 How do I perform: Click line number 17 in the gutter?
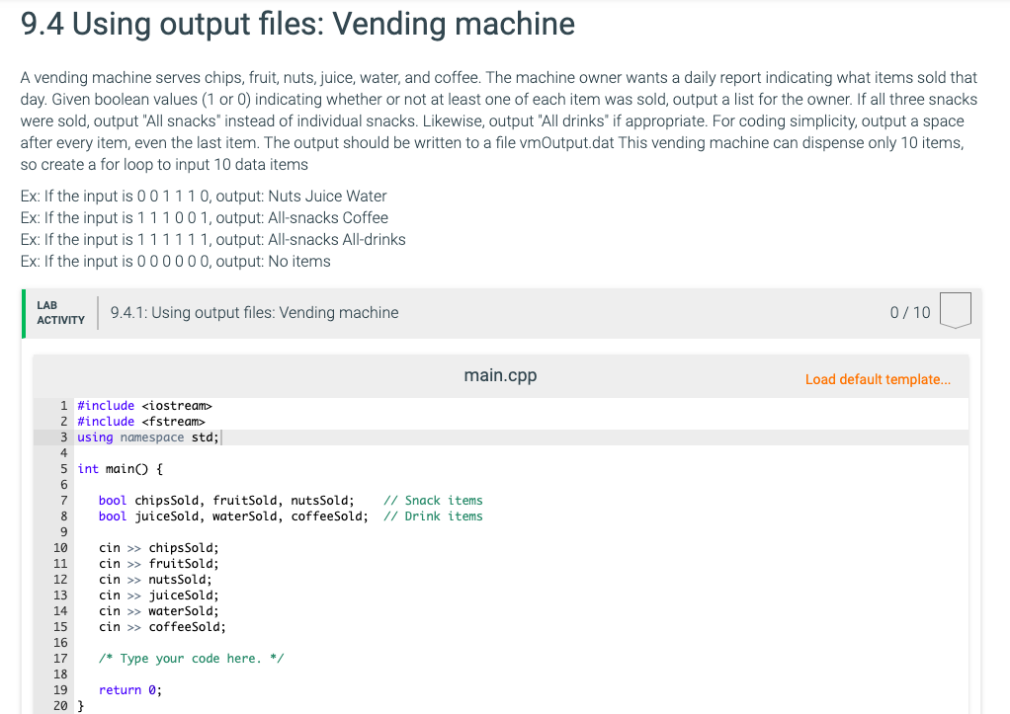[60, 658]
